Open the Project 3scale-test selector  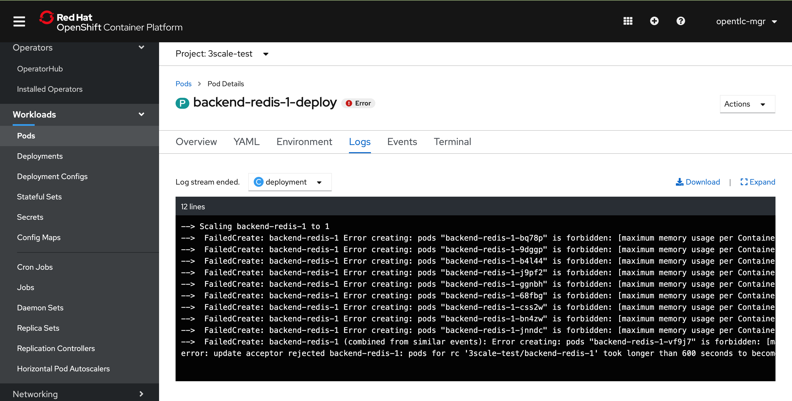222,54
